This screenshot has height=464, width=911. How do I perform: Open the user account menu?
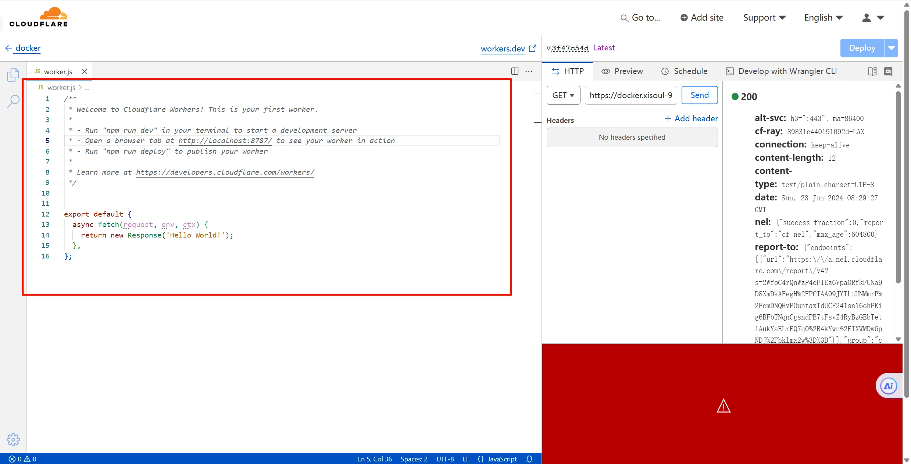pyautogui.click(x=873, y=18)
